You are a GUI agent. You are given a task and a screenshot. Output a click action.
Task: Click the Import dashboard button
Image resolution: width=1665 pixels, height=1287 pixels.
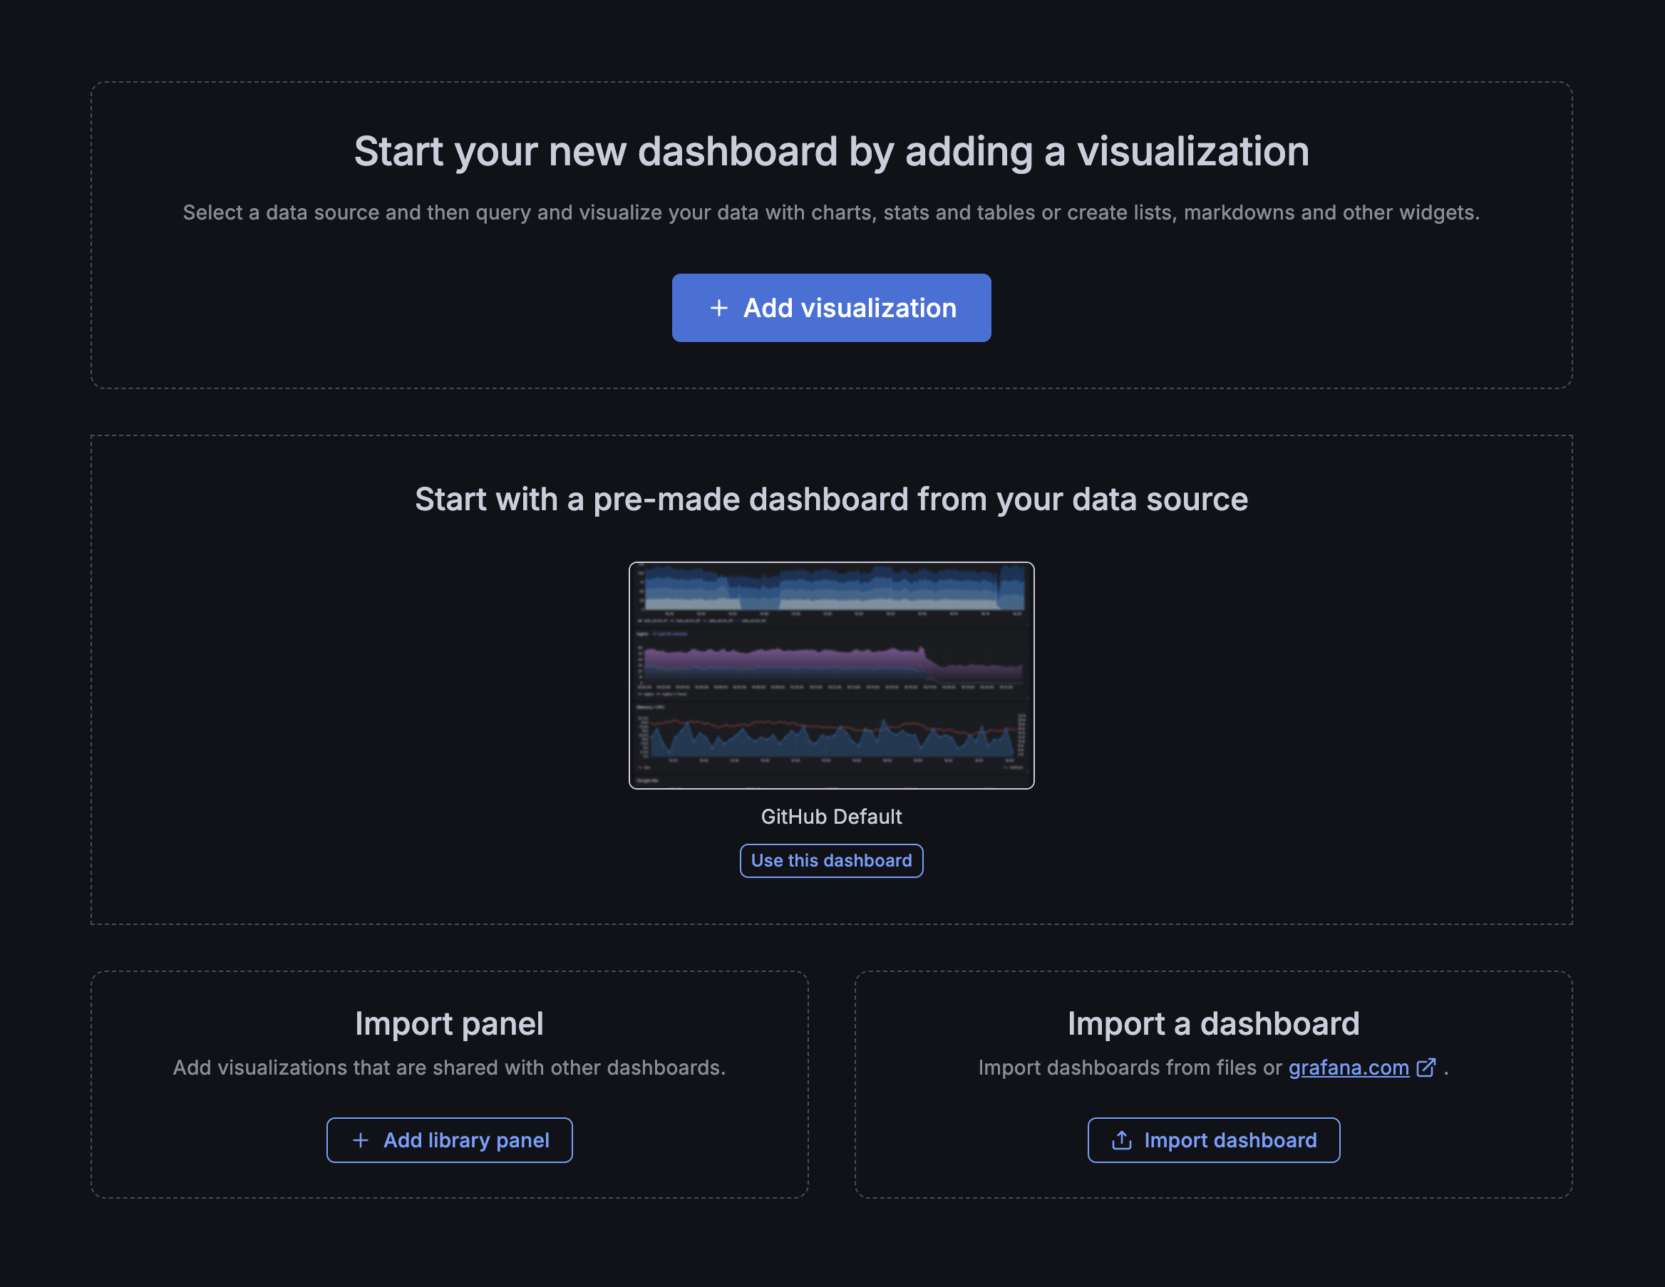pos(1213,1140)
